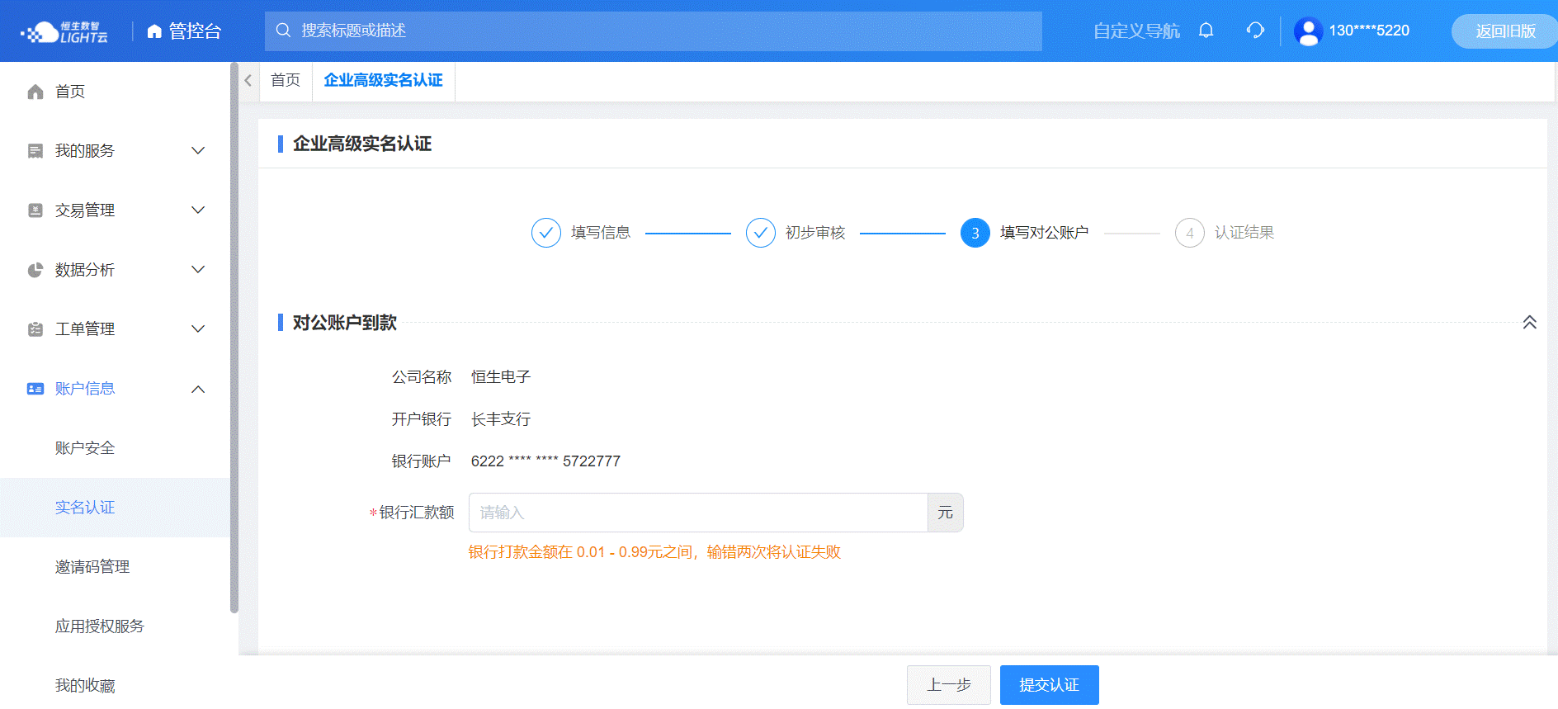This screenshot has height=709, width=1558.
Task: Click the user avatar icon
Action: point(1308,31)
